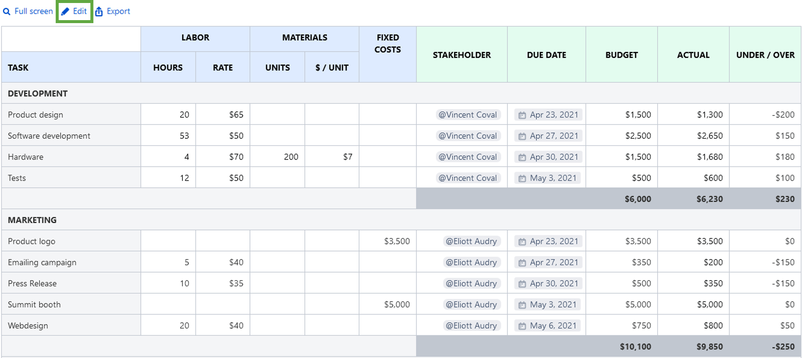Open the @Vincent Coval mention on Product design row
The image size is (802, 358).
(468, 114)
